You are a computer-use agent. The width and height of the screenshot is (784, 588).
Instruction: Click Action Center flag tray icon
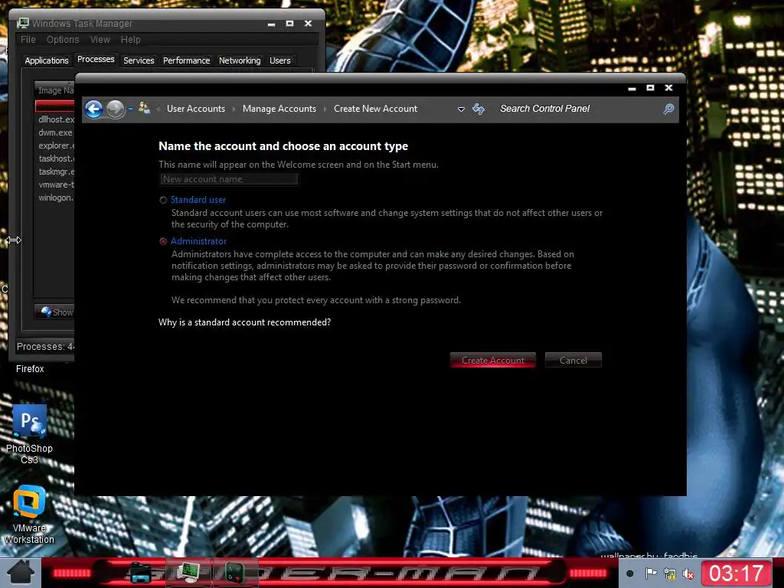pos(651,573)
